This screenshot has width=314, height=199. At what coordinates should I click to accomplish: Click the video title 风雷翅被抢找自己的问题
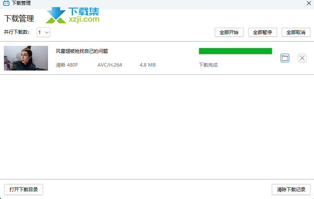tap(82, 51)
